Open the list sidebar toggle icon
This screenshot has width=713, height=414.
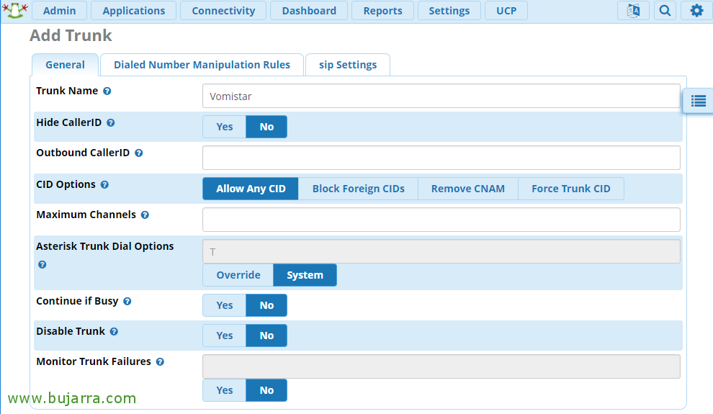click(699, 101)
